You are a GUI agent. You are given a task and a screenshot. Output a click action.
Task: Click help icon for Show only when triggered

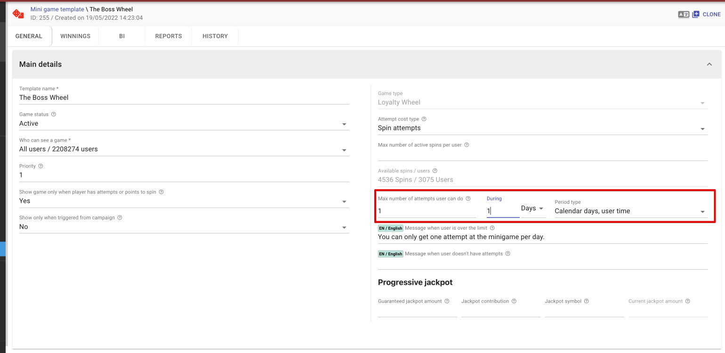[120, 218]
